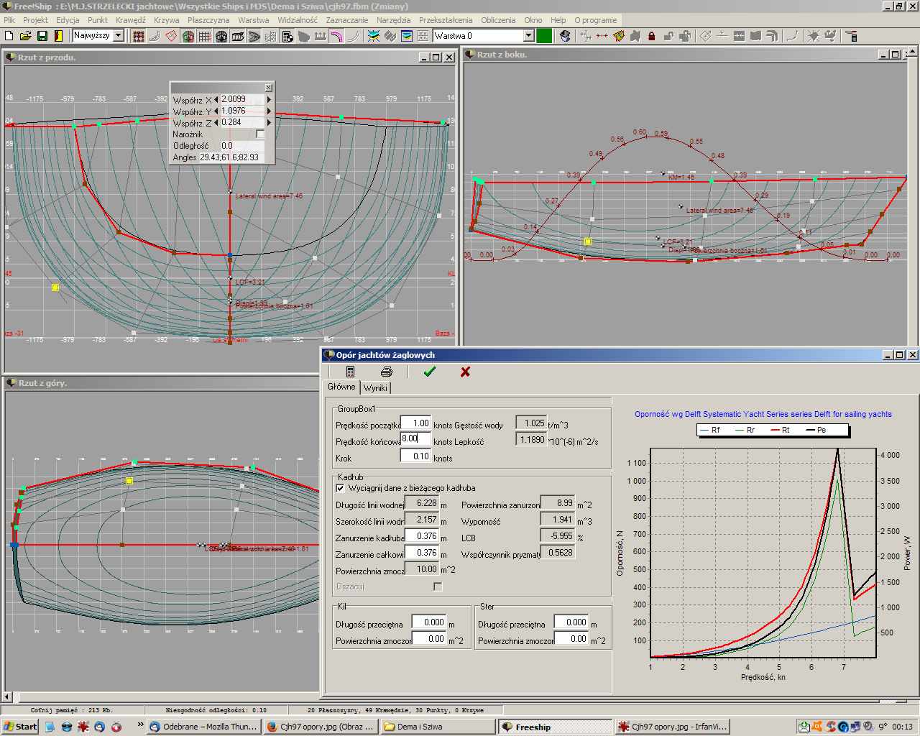Cancel the dialog with the red X icon
Image resolution: width=920 pixels, height=736 pixels.
pos(465,372)
